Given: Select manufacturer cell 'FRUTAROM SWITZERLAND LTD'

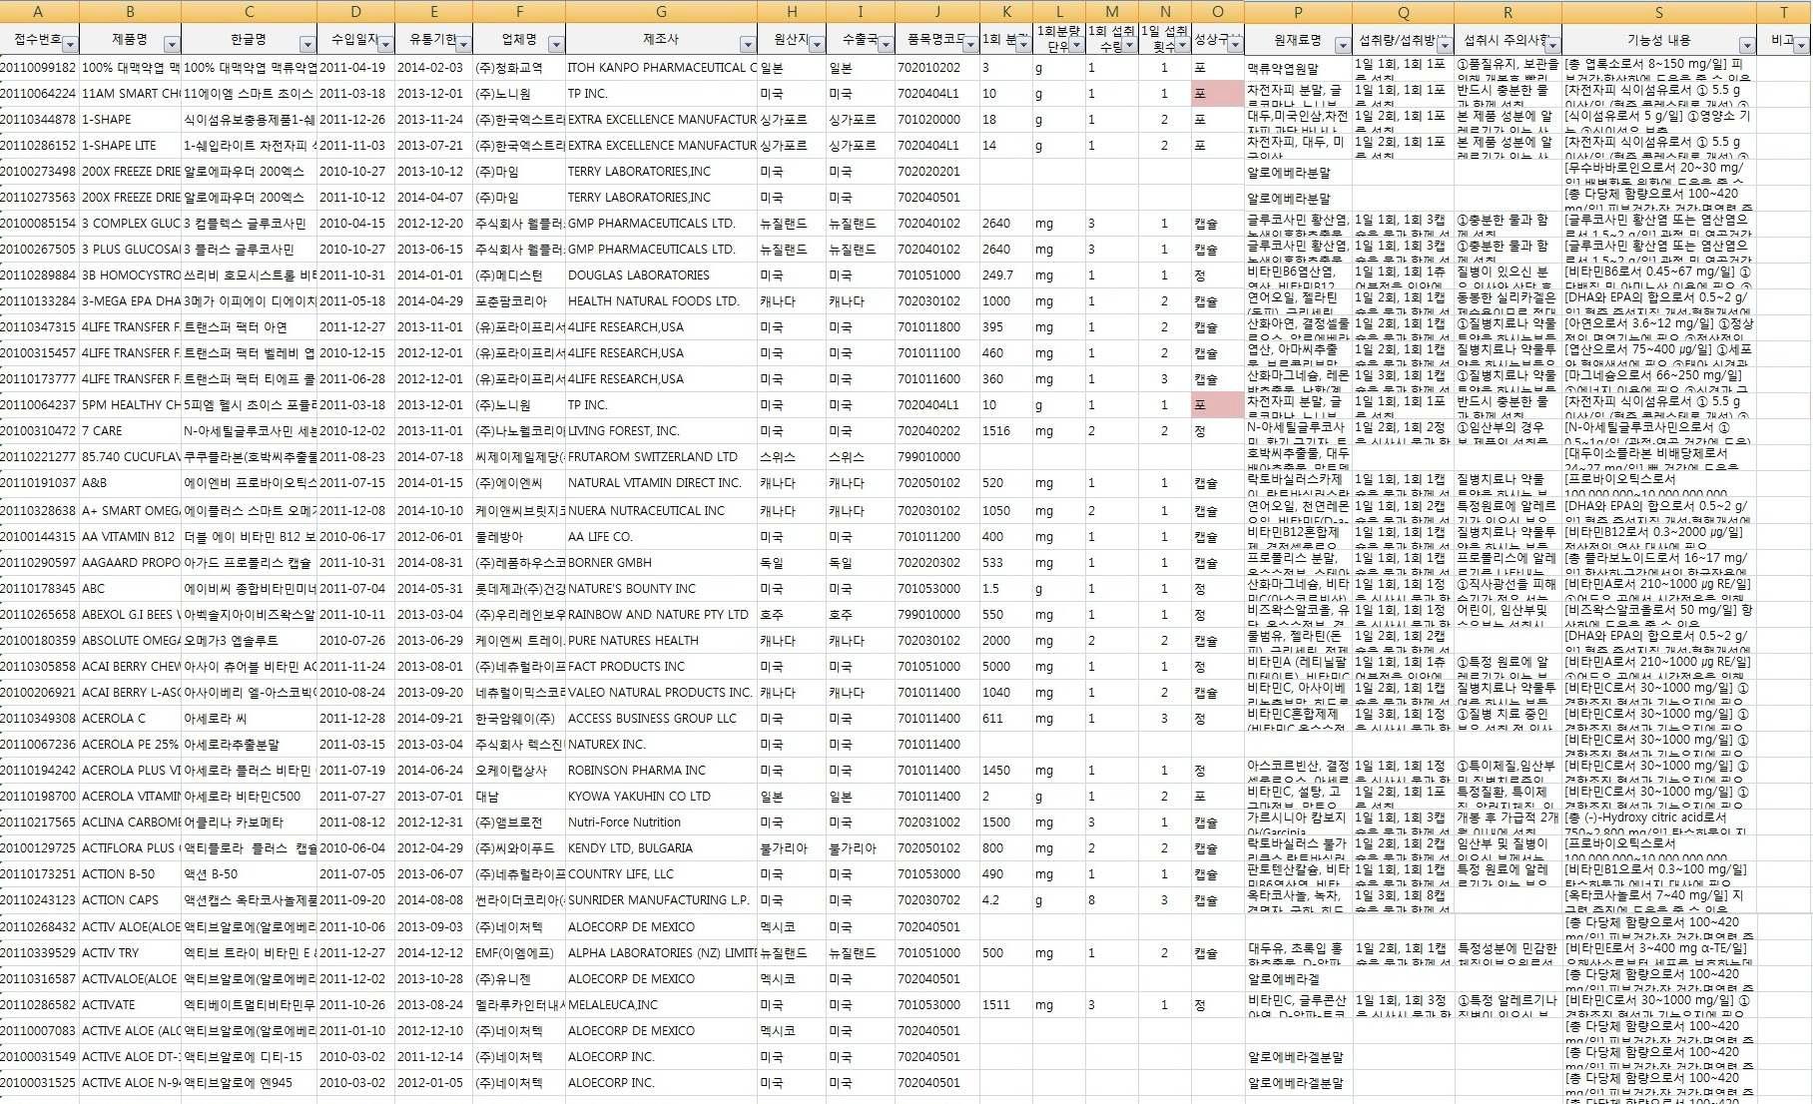Looking at the screenshot, I should (x=661, y=457).
